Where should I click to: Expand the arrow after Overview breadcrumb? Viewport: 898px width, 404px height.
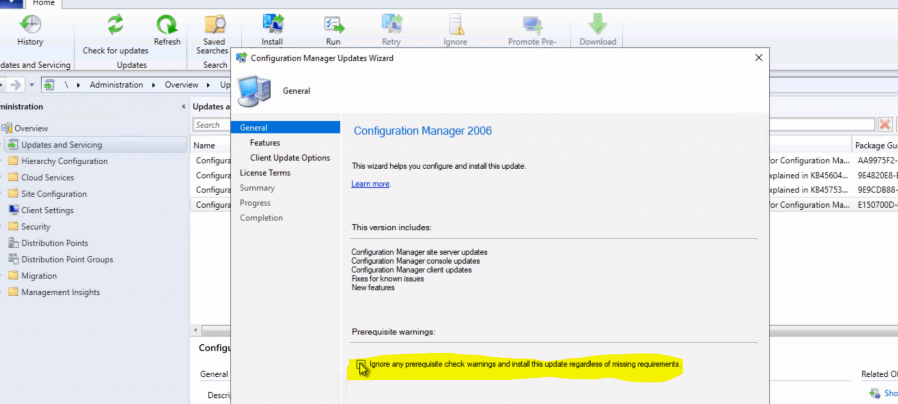[208, 85]
